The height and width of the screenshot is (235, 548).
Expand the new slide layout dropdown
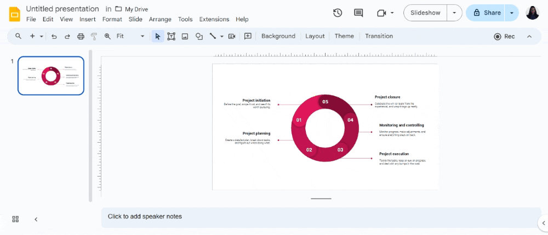point(42,36)
